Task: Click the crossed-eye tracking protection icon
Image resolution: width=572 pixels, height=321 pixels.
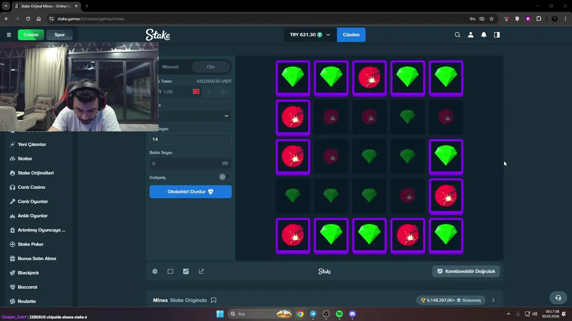Action: [482, 19]
